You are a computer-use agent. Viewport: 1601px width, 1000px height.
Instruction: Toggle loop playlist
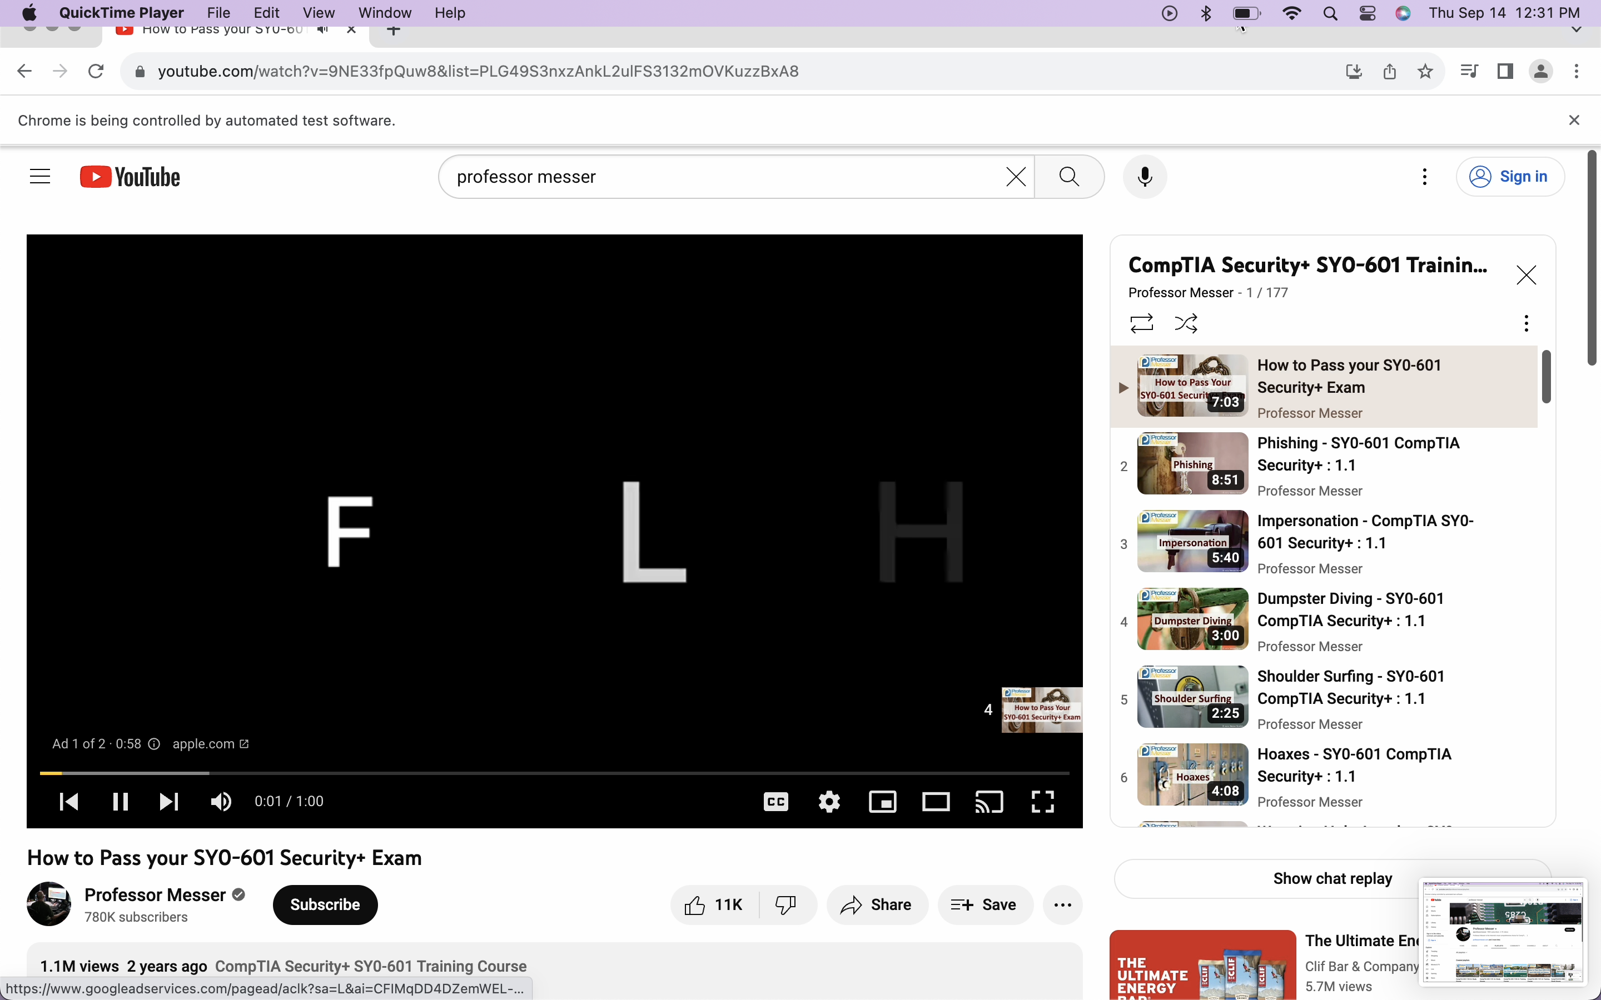click(x=1141, y=323)
